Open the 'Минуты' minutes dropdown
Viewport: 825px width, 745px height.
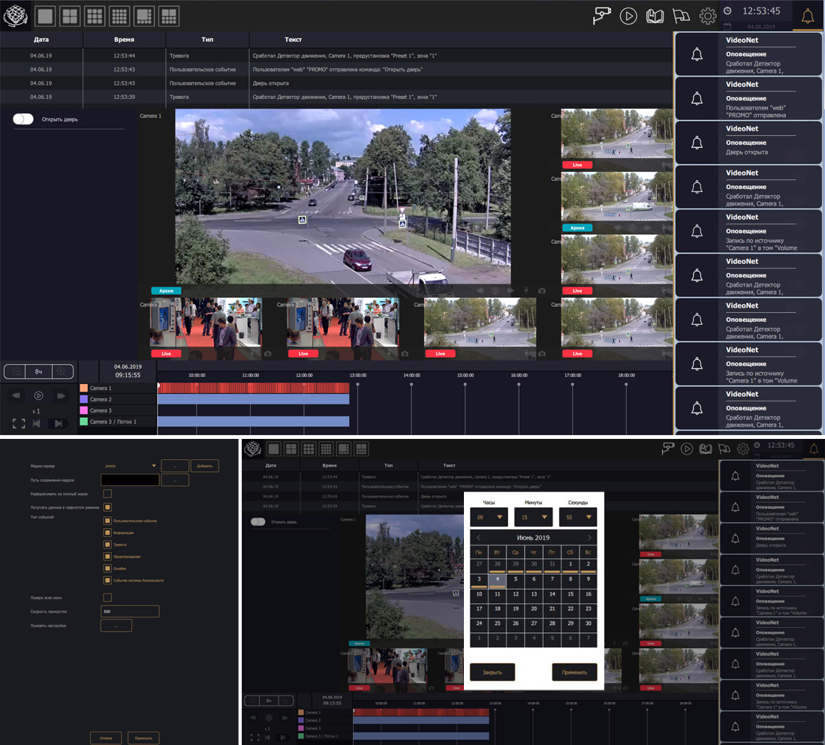(x=534, y=518)
